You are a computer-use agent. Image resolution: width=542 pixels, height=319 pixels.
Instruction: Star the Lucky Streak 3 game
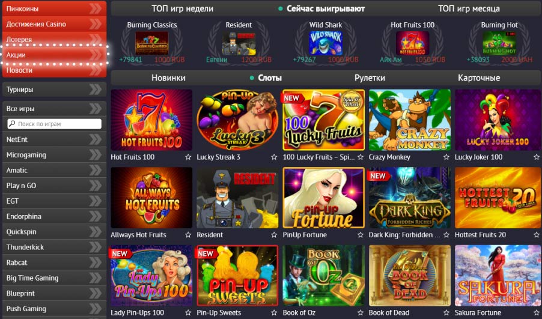coord(274,157)
